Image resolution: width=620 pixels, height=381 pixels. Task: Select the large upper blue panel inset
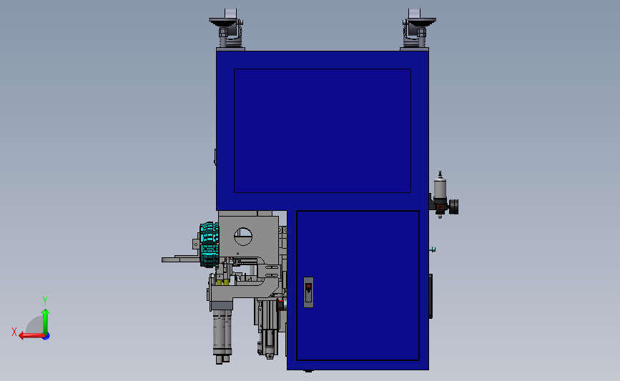coord(323,131)
